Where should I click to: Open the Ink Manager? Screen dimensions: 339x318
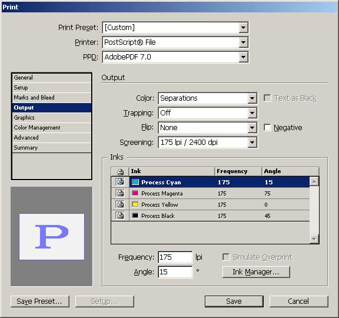pos(256,272)
